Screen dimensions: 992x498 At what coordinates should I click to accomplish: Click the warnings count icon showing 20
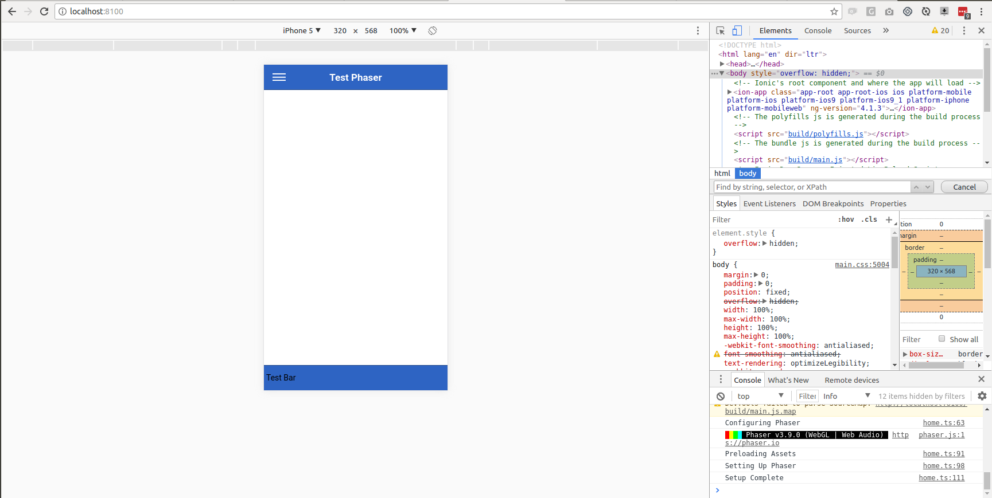(940, 30)
